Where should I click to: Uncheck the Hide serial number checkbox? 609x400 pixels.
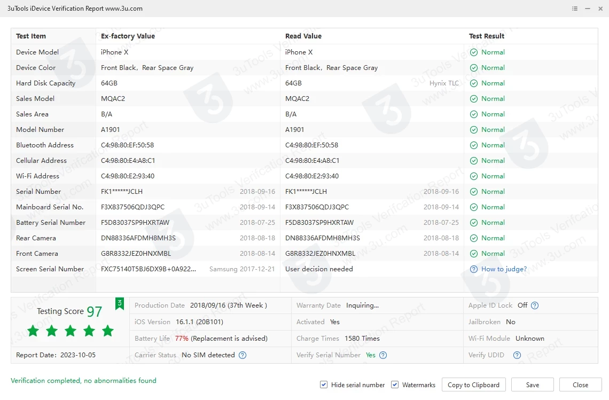point(324,385)
